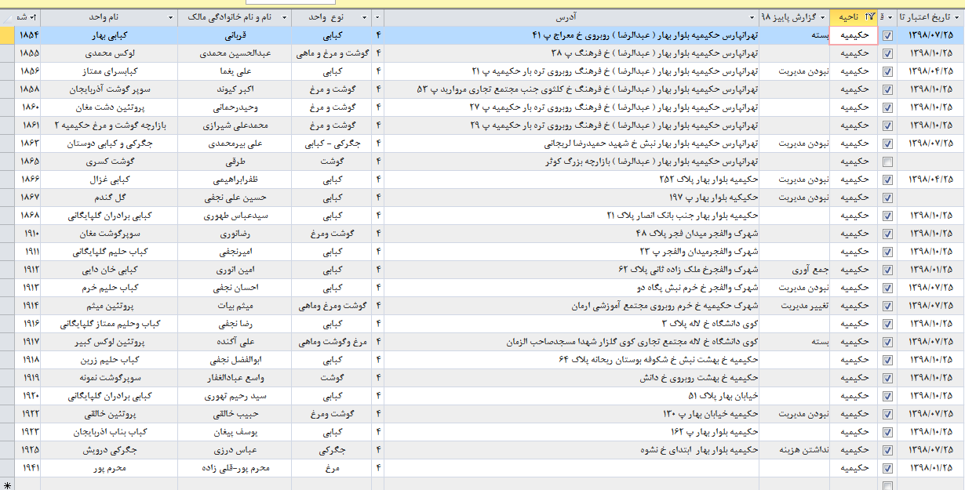Screen dimensions: 965x490
Task: Toggle the checkbox in the لوکس محمدی row
Action: click(x=887, y=53)
